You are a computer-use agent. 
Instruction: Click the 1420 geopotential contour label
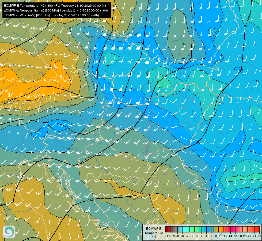[x=70, y=129]
